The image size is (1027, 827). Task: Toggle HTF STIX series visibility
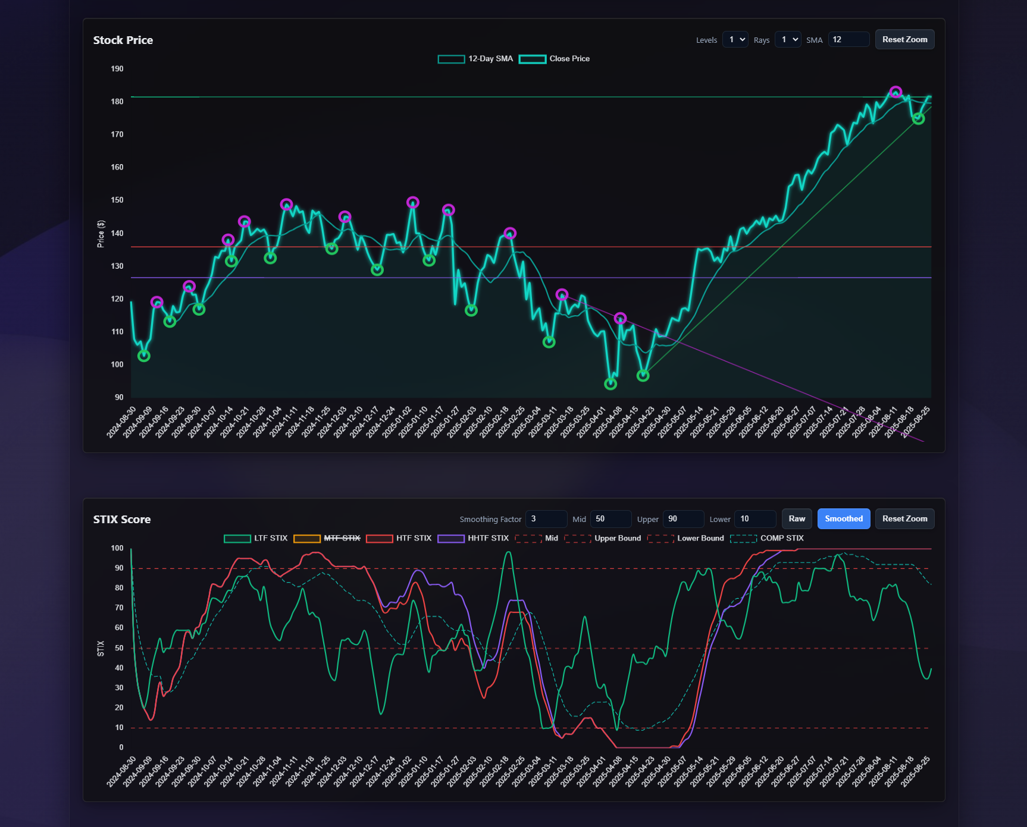399,539
